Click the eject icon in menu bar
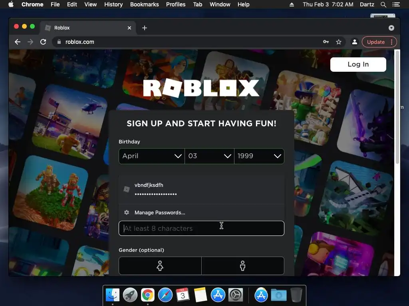 (292, 4)
